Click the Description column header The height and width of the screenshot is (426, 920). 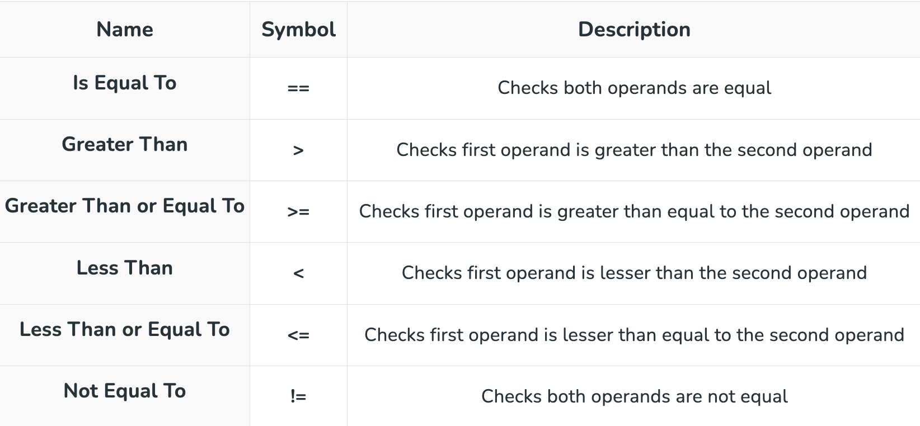[x=634, y=30]
